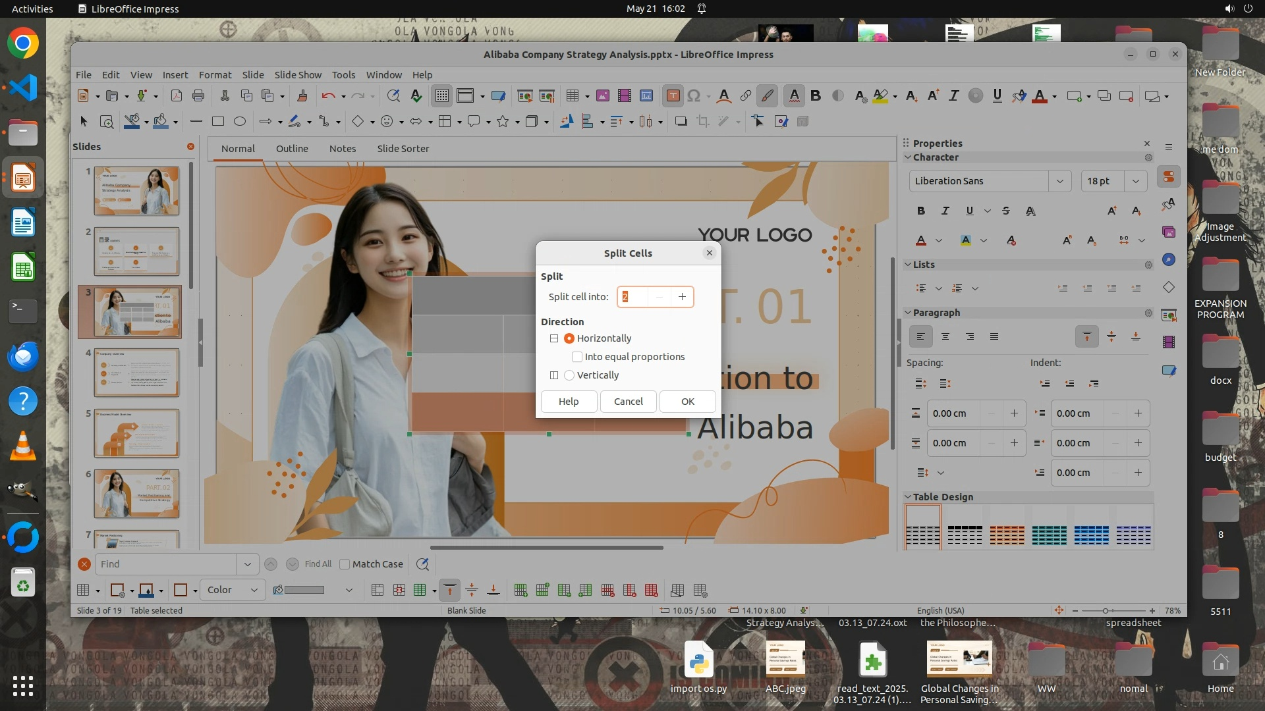Open the Slide Show menu

298,75
